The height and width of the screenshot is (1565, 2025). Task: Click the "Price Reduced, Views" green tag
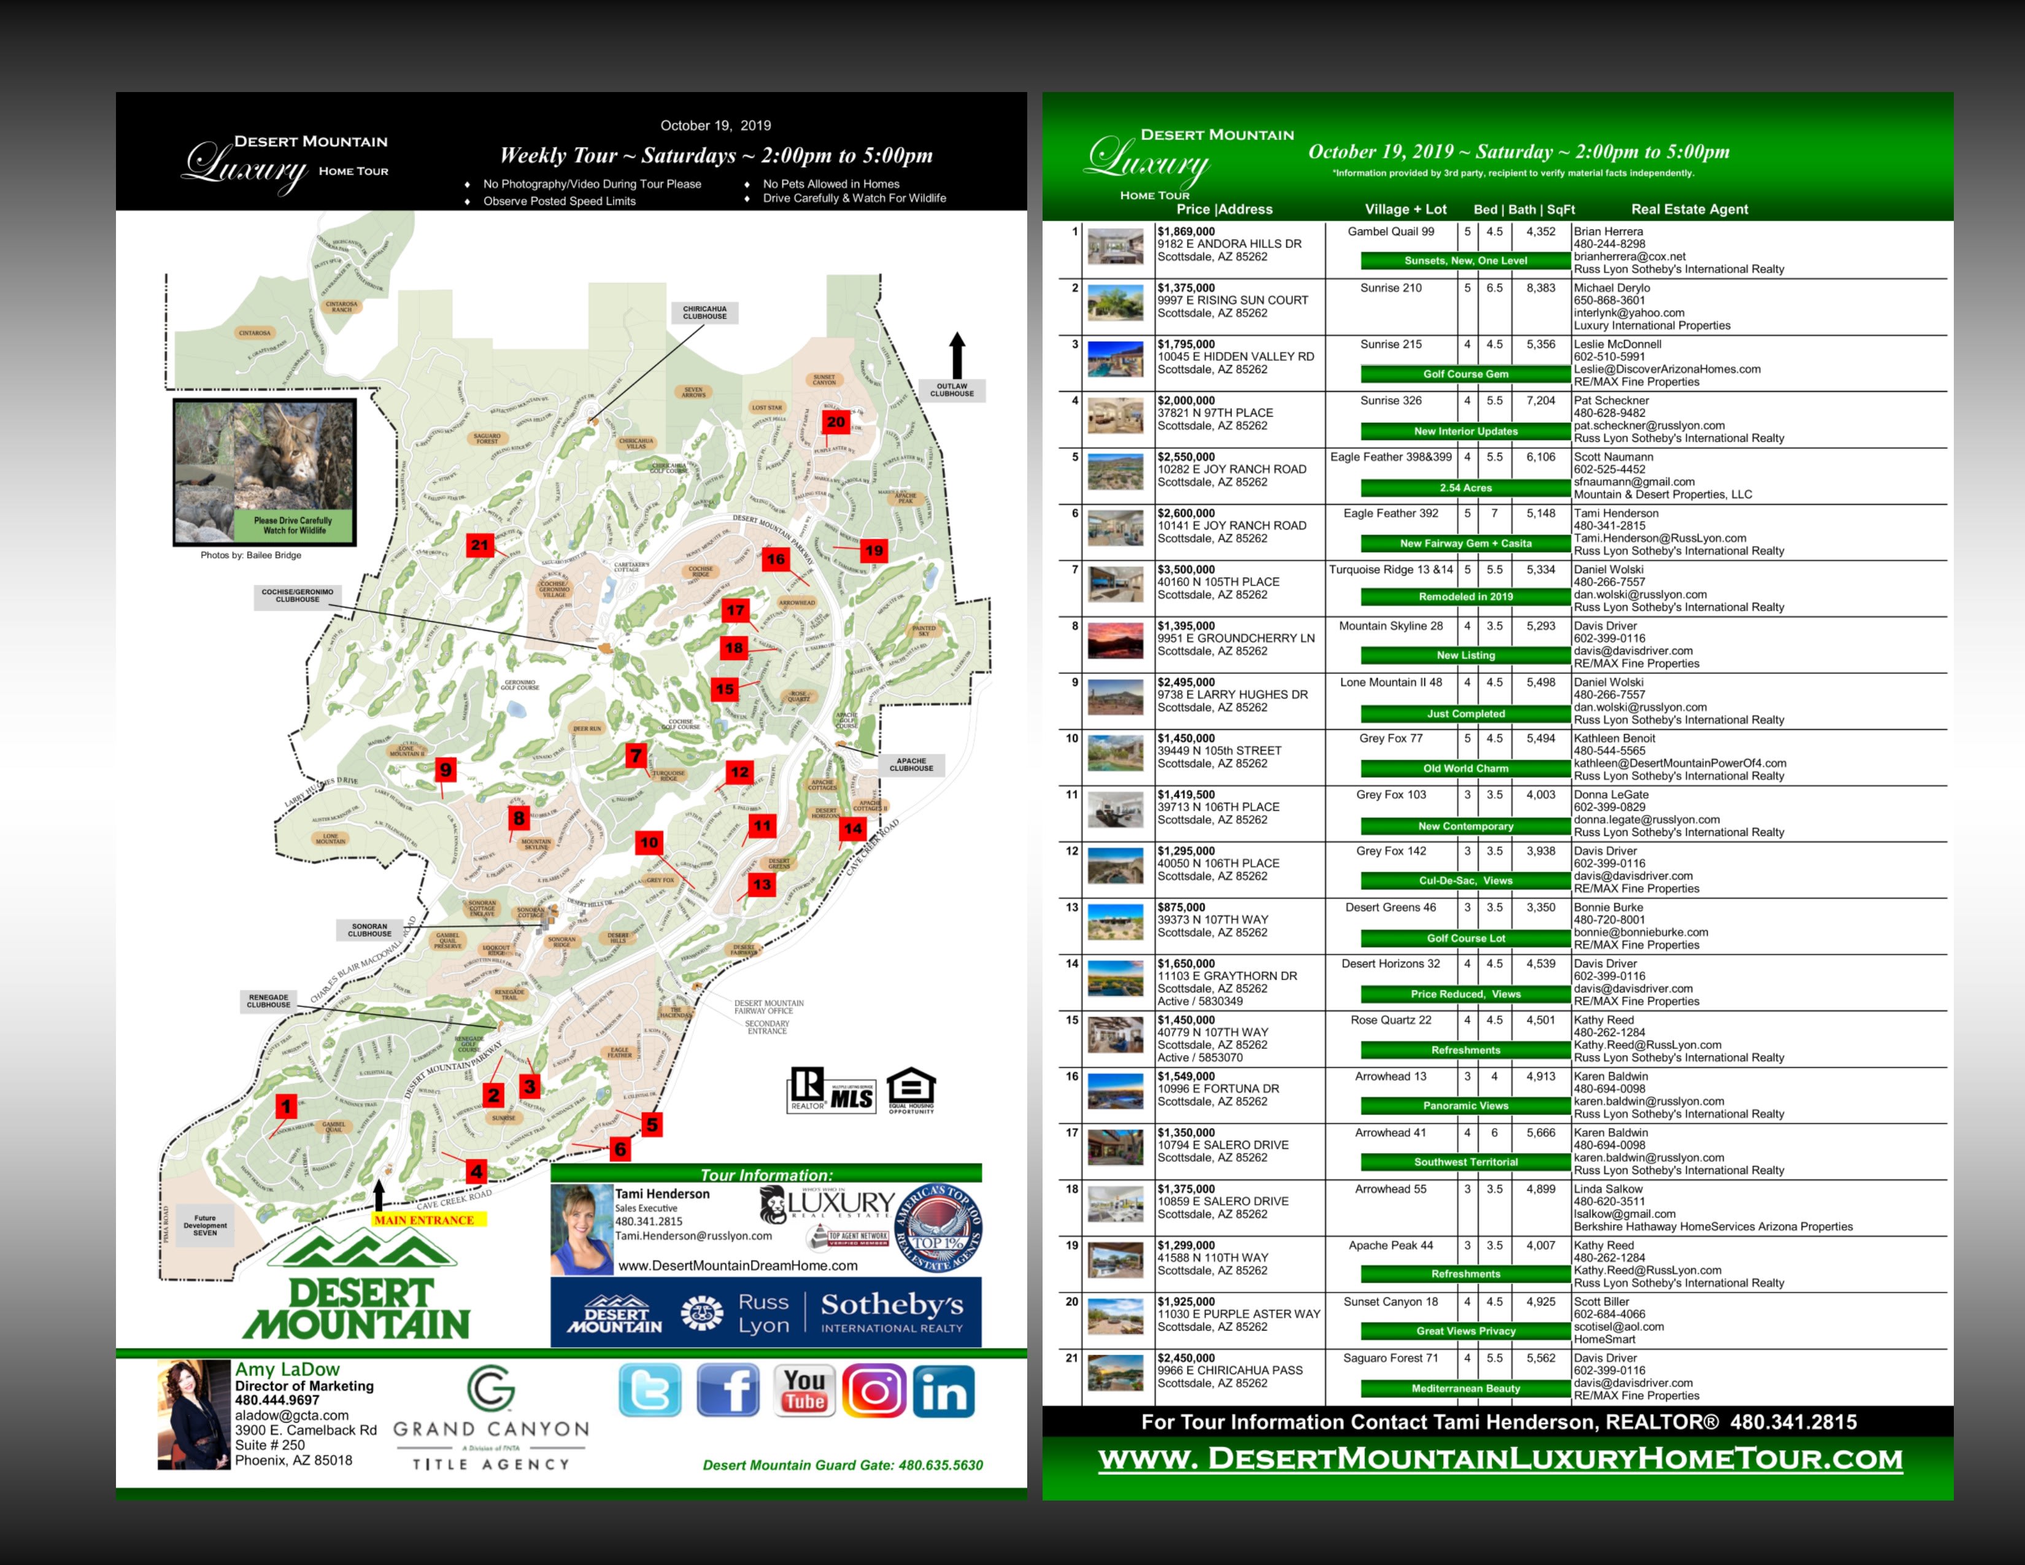click(x=1465, y=994)
